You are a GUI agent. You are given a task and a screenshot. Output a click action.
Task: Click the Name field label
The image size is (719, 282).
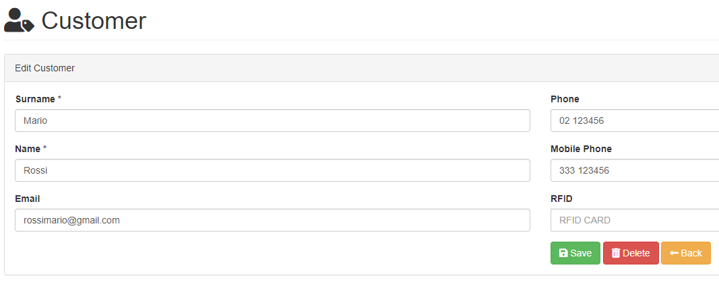tap(31, 149)
